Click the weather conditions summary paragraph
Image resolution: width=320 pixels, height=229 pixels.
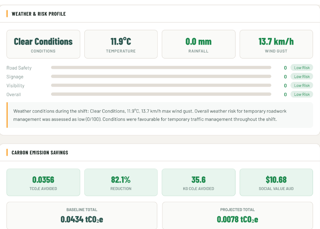click(150, 115)
